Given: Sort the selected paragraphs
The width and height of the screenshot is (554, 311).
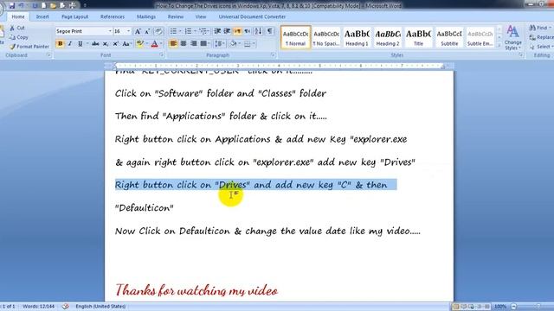Looking at the screenshot, I should tap(258, 31).
